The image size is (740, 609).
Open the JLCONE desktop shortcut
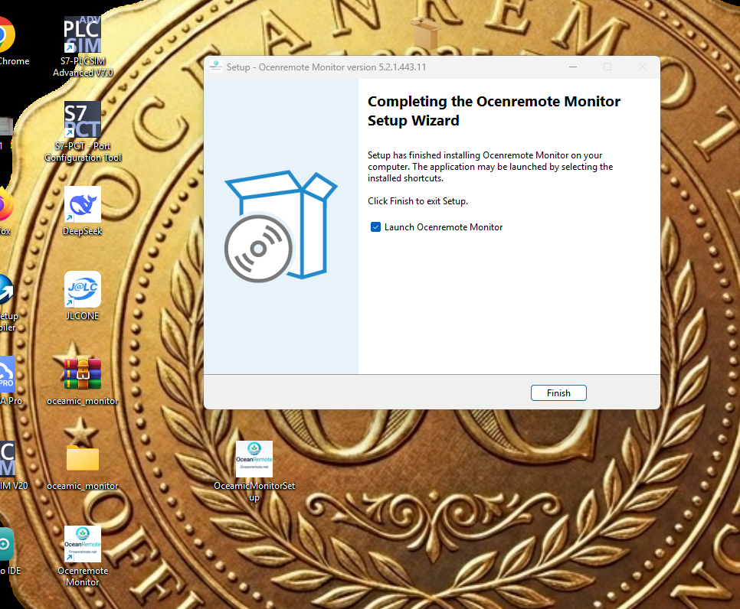[x=83, y=296]
